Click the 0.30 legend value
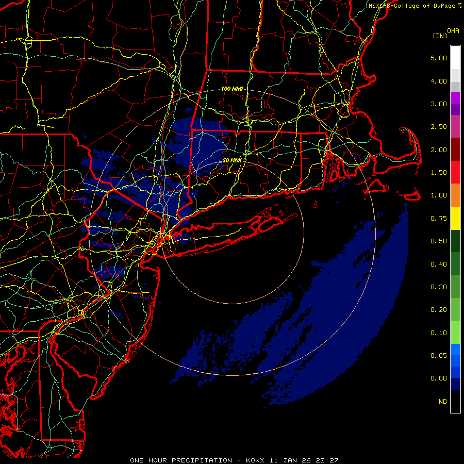The image size is (464, 464). click(x=439, y=287)
